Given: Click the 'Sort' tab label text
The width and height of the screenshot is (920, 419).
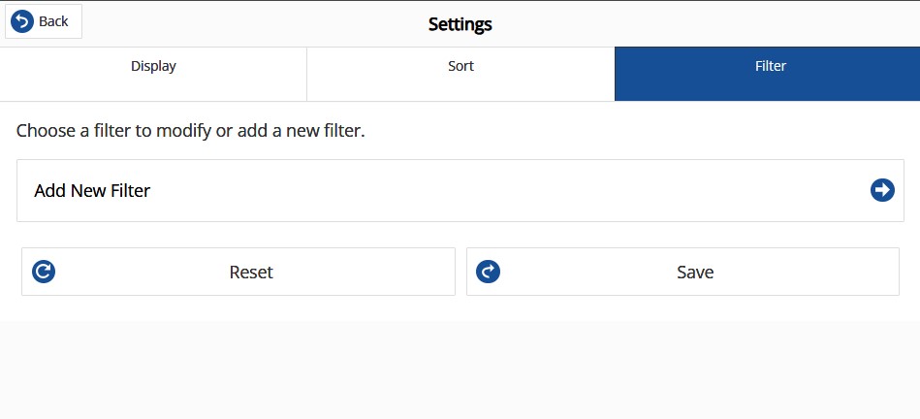Looking at the screenshot, I should 460,66.
